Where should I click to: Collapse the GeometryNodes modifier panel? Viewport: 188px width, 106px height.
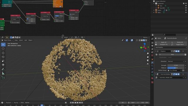[156, 74]
